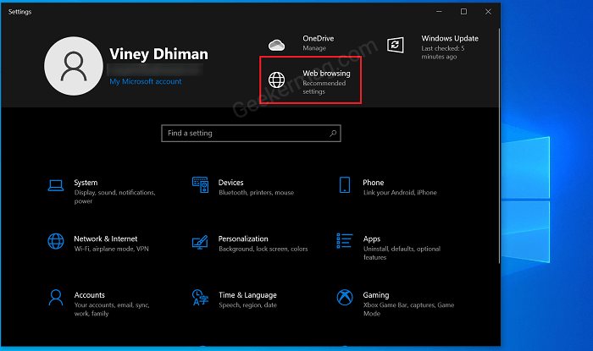Open My Microsoft account link
The image size is (593, 351).
click(x=146, y=81)
